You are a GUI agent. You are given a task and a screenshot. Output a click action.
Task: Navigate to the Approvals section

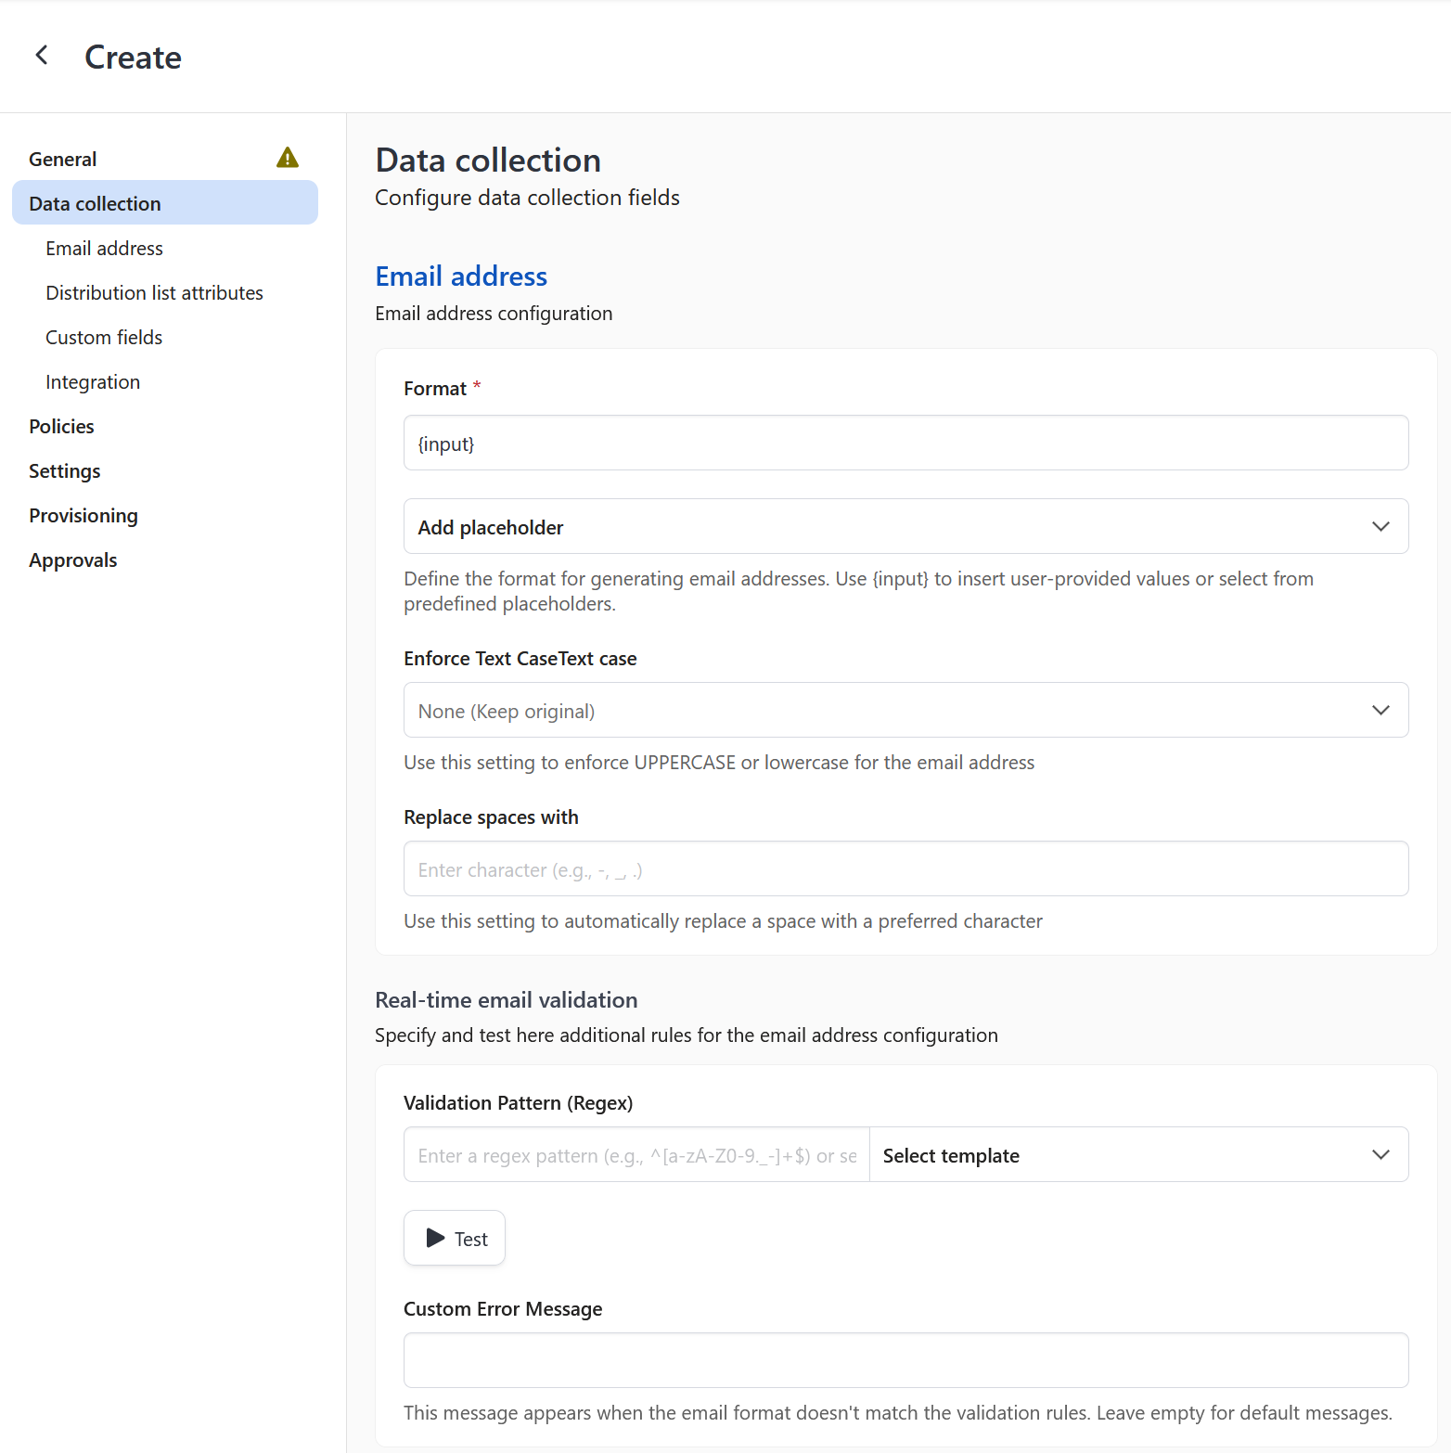pos(72,559)
